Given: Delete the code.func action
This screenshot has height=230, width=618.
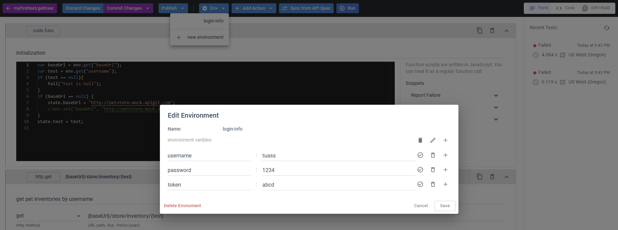Looking at the screenshot, I should [x=492, y=30].
